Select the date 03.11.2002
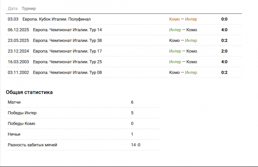 coord(18,72)
